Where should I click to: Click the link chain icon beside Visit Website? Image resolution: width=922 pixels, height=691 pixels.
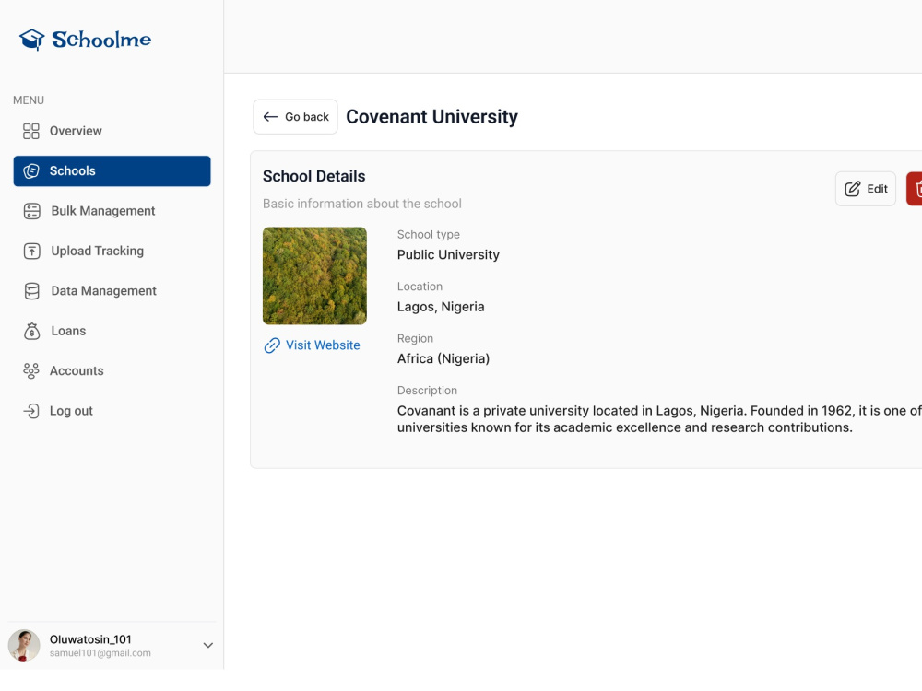(272, 345)
